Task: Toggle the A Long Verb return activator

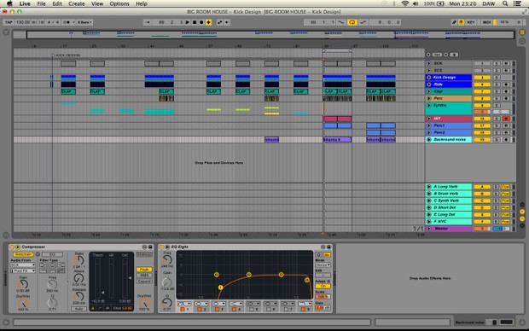Action: [x=482, y=187]
